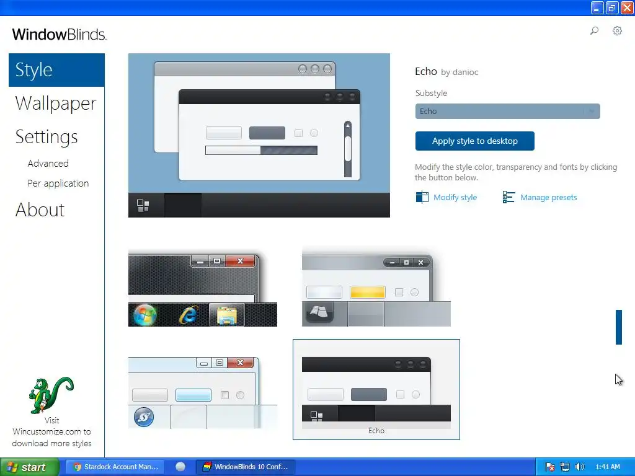Open the Modify style link
Image resolution: width=635 pixels, height=476 pixels.
(x=455, y=198)
